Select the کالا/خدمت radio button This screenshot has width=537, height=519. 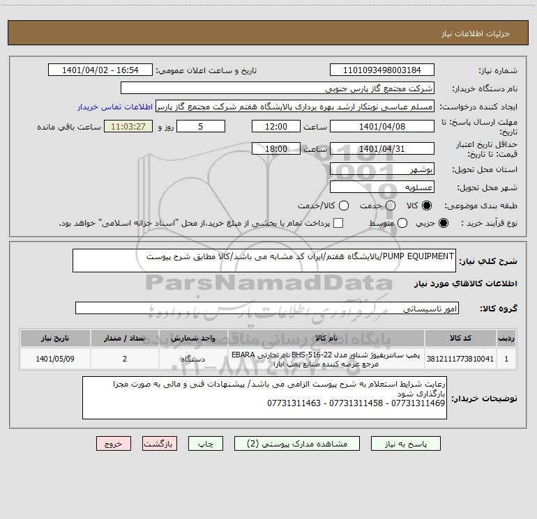[344, 206]
